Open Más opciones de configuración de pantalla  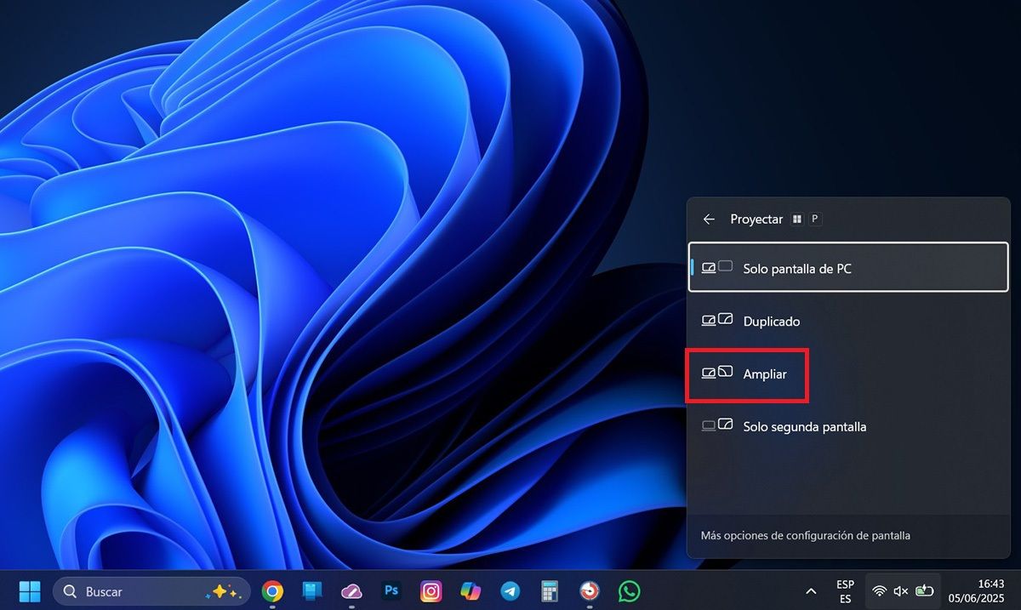point(805,536)
